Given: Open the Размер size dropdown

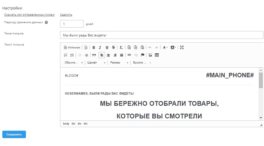Looking at the screenshot, I should [119, 62].
